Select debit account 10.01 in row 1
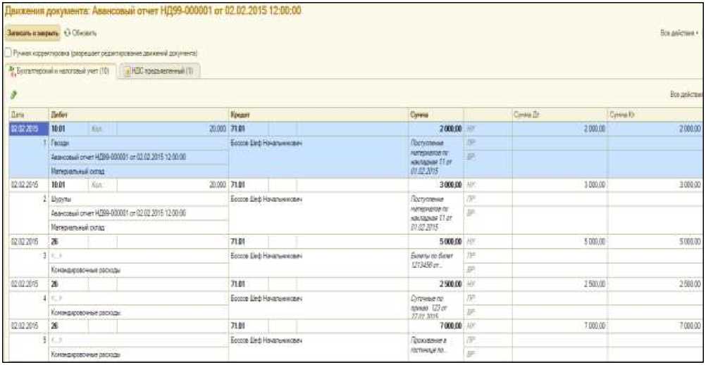This screenshot has height=365, width=706. (67, 129)
